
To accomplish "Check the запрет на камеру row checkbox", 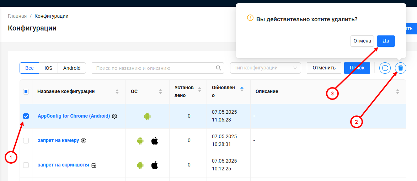I will [26, 141].
